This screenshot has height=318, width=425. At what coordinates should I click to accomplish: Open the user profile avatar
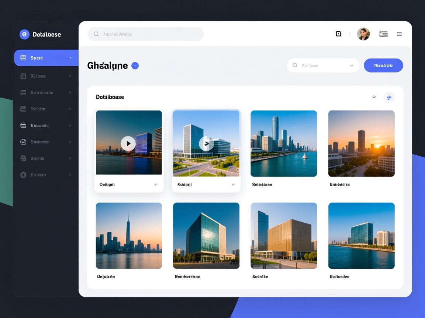pyautogui.click(x=363, y=34)
